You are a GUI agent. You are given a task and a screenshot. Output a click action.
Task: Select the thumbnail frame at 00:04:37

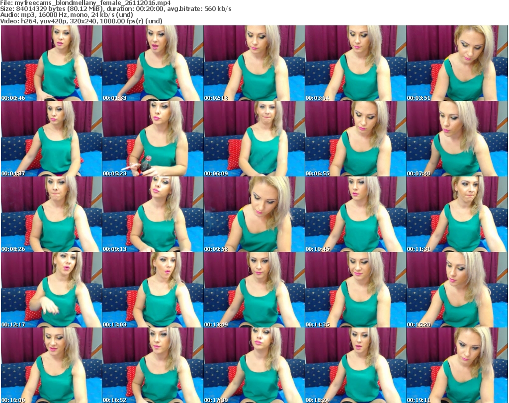[51, 139]
